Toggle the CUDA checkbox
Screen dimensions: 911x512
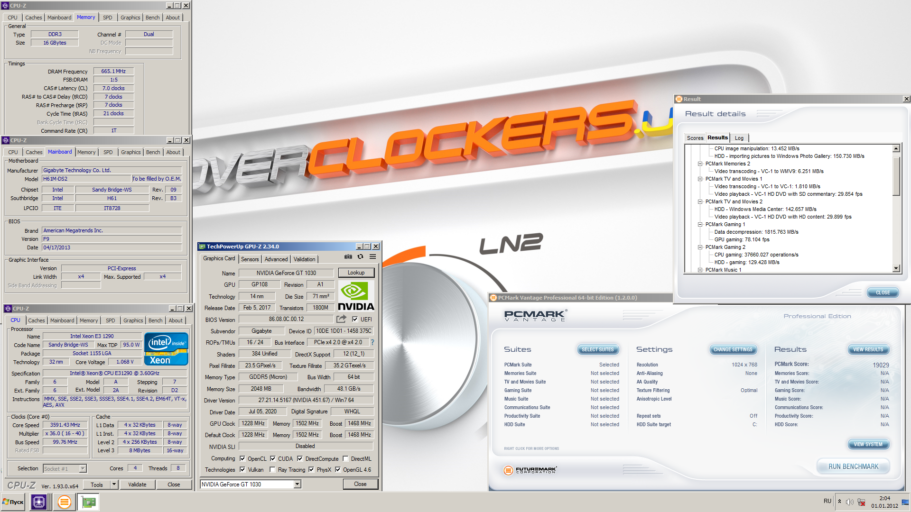pyautogui.click(x=273, y=458)
